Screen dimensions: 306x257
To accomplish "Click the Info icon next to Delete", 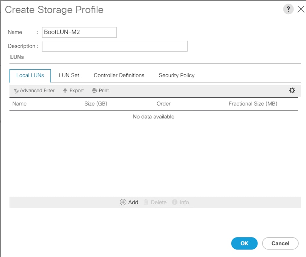I will pyautogui.click(x=174, y=202).
